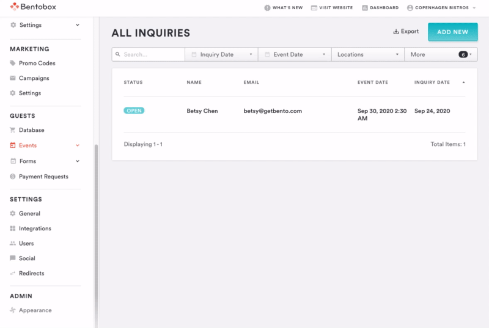Click the EVENT DATE column header

(x=373, y=82)
